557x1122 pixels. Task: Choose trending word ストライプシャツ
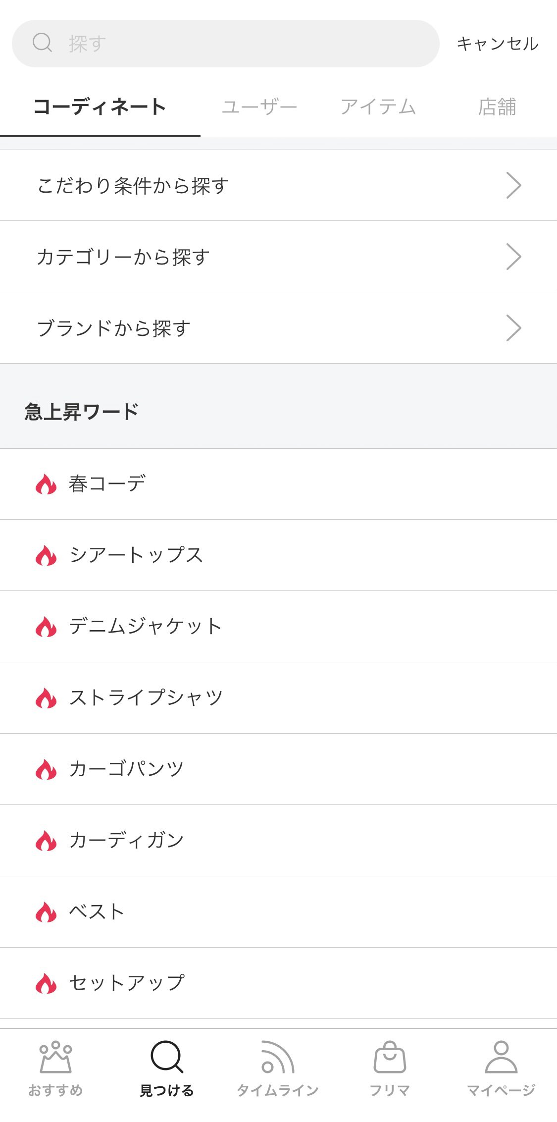(146, 697)
